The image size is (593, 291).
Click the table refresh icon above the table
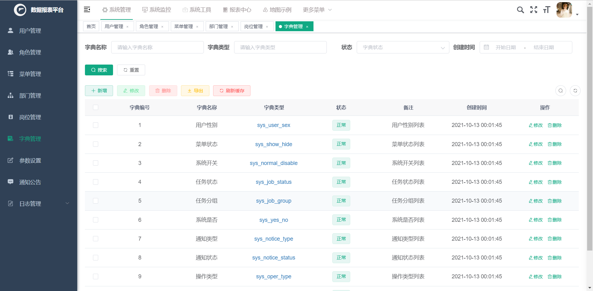pos(575,91)
